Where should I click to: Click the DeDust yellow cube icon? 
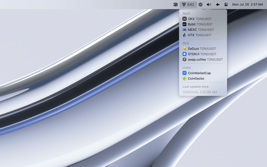[x=184, y=48]
